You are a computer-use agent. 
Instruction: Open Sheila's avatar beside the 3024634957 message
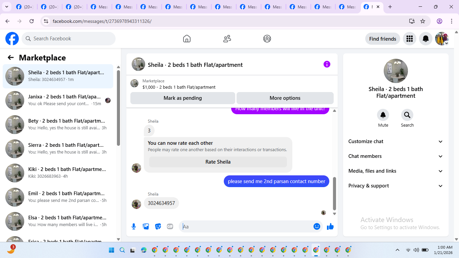[136, 204]
